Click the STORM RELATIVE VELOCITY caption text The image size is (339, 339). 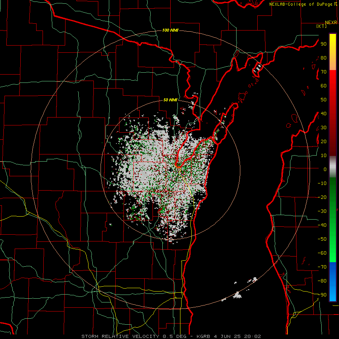point(120,336)
